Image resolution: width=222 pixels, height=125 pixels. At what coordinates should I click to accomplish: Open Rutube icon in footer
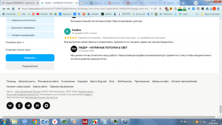37,106
